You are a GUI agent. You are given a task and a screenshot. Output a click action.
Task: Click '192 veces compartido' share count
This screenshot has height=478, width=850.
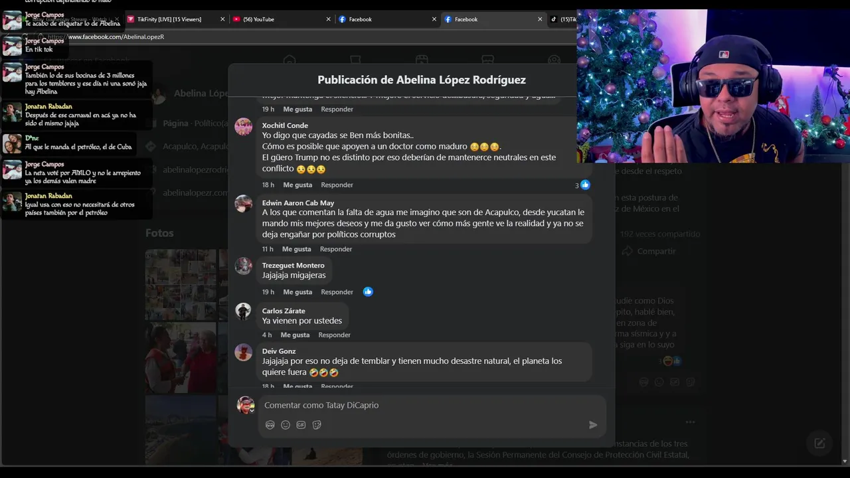(x=660, y=234)
